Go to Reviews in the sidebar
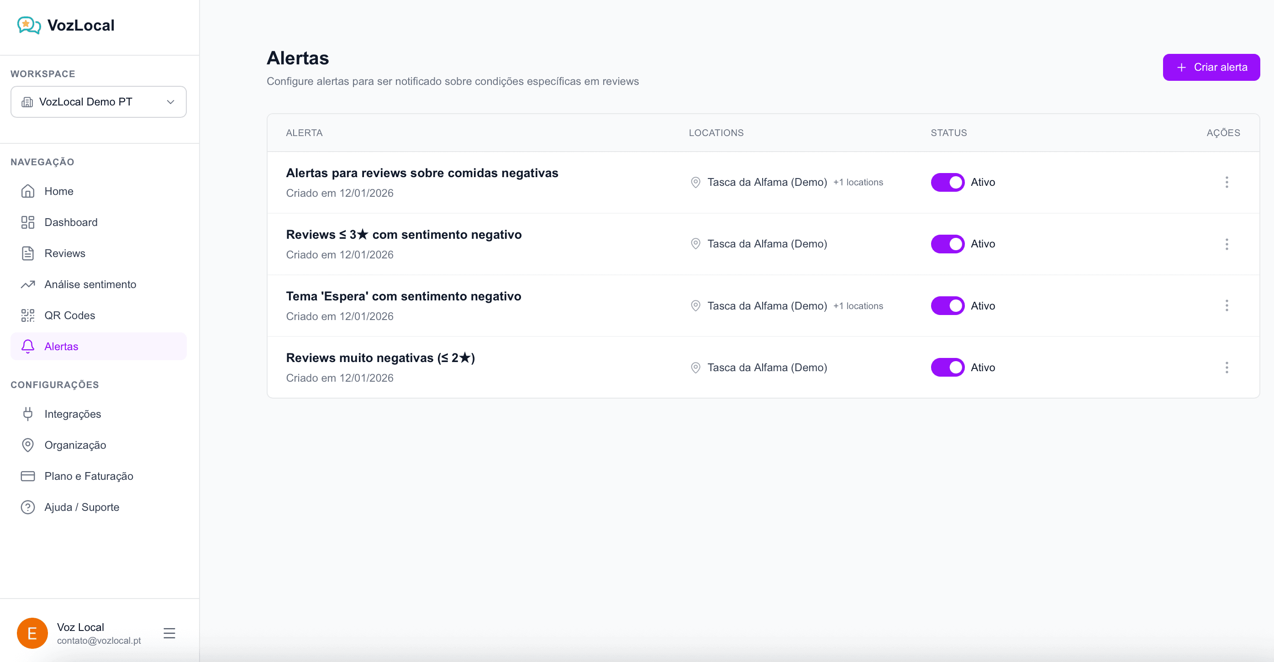This screenshot has width=1274, height=662. point(64,254)
